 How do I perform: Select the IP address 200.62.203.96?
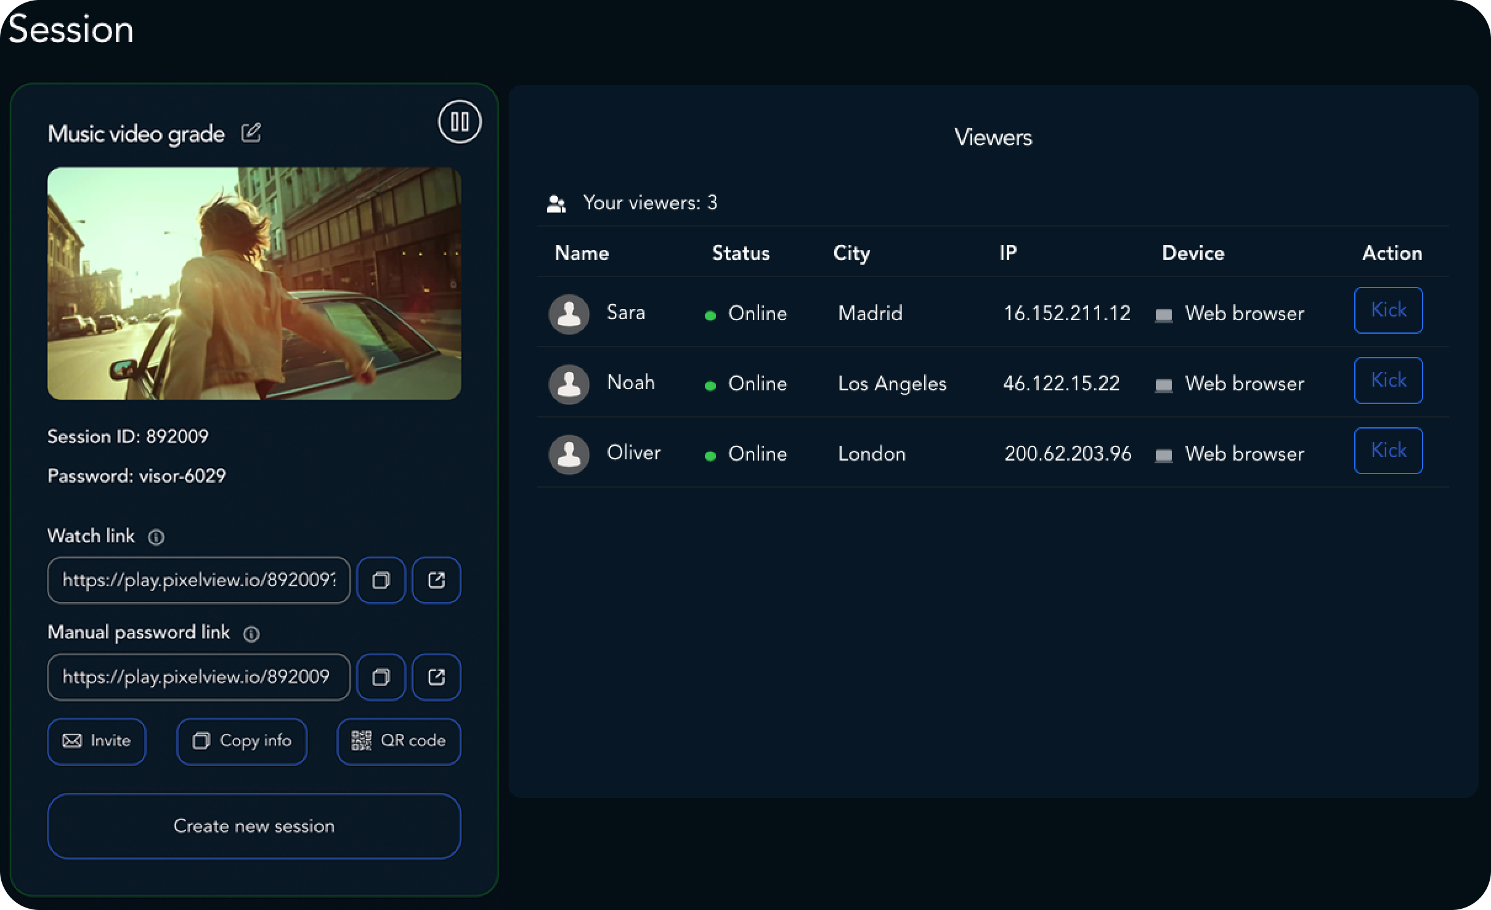click(1068, 454)
